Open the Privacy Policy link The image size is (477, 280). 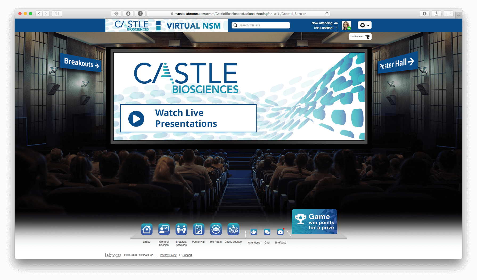[168, 255]
